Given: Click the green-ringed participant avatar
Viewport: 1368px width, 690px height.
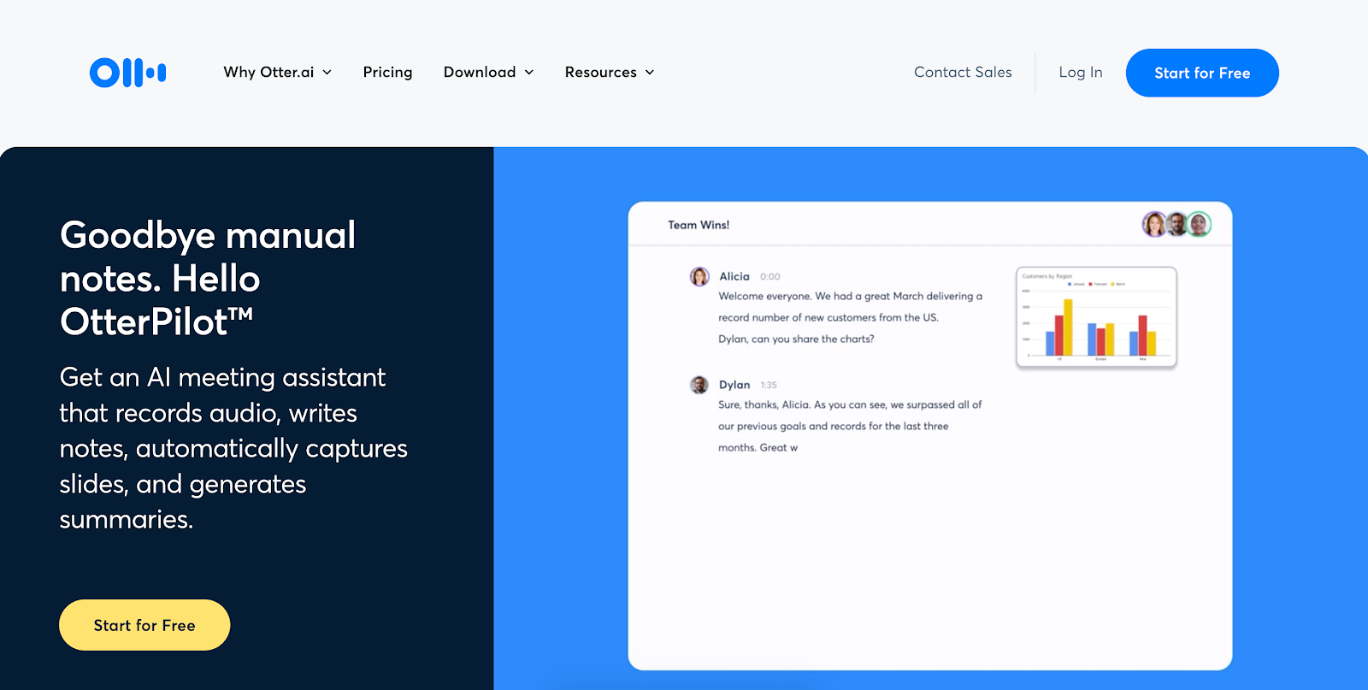Looking at the screenshot, I should tap(1200, 225).
